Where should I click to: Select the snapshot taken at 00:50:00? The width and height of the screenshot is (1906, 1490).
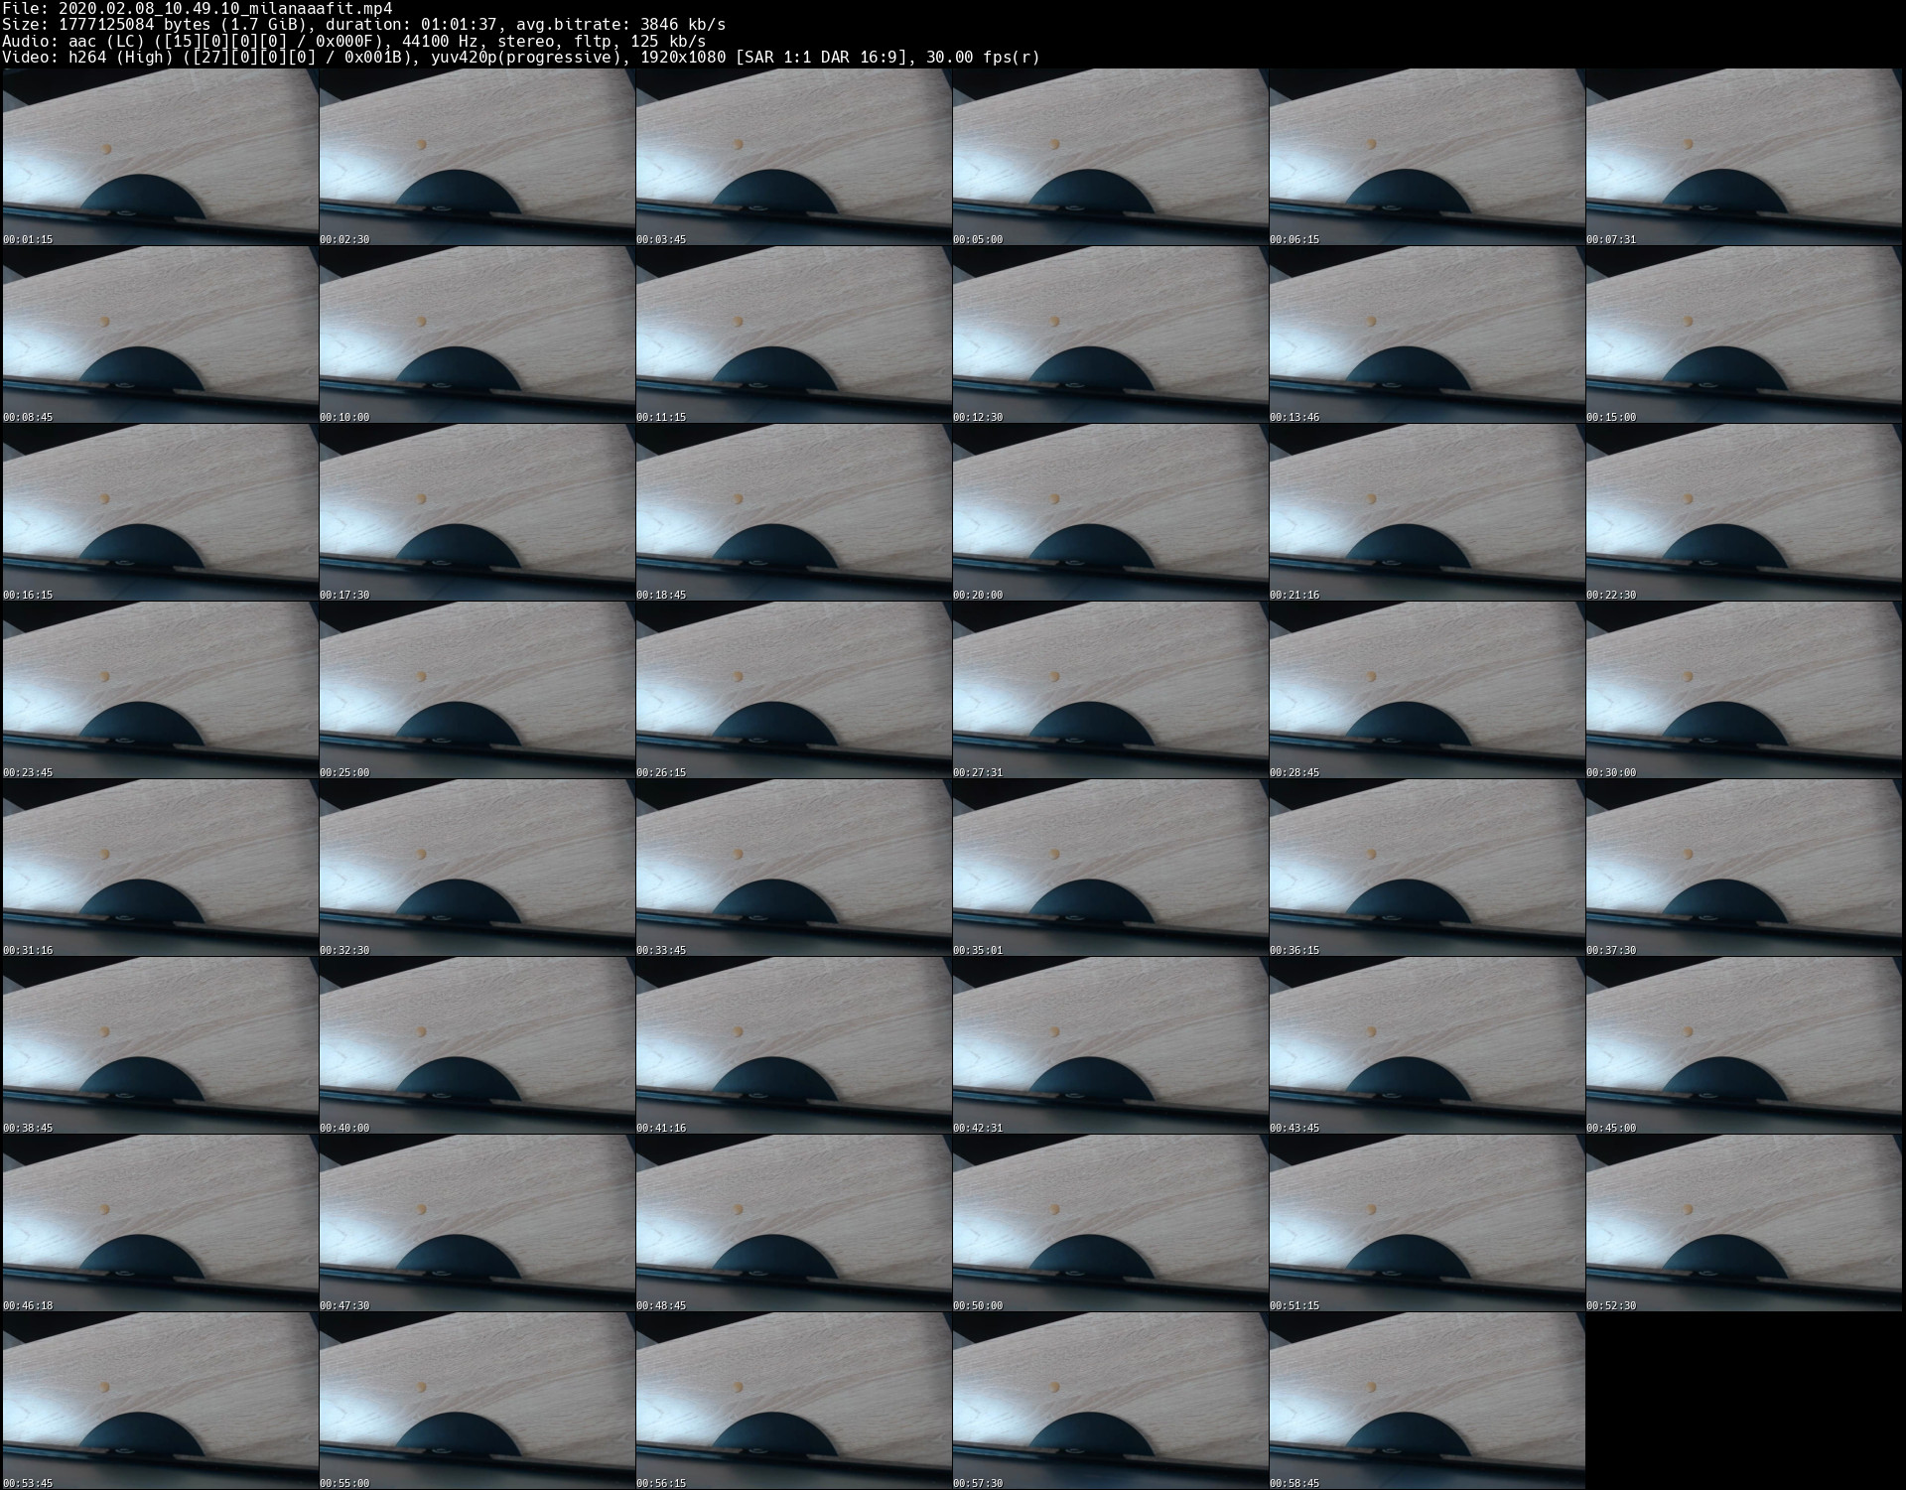(x=1110, y=1223)
